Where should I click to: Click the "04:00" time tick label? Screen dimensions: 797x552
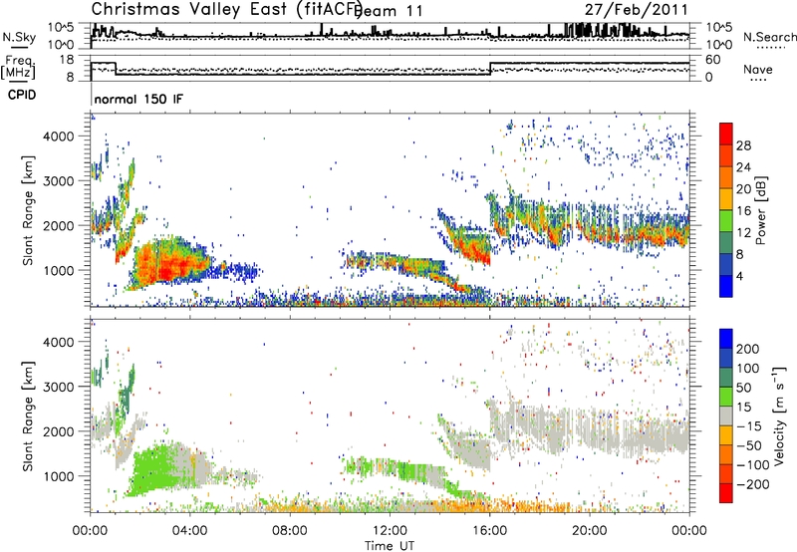coord(190,531)
